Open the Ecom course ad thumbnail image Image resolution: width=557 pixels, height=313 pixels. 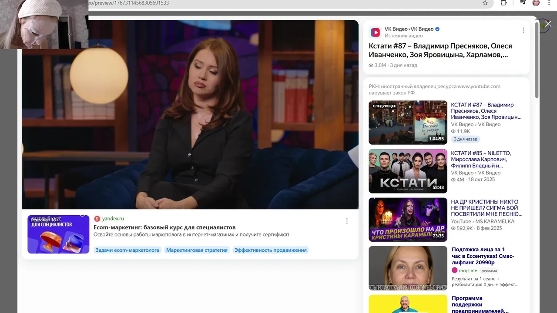58,234
